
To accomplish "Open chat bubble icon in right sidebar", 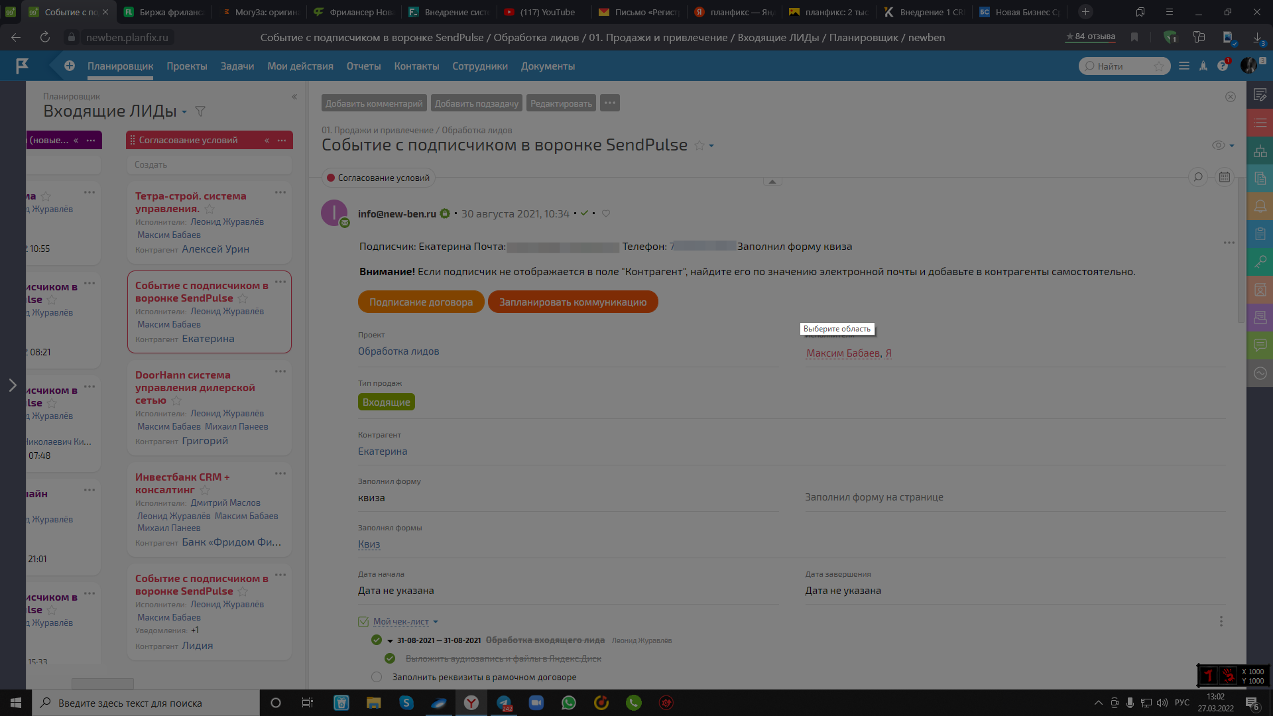I will 1260,345.
